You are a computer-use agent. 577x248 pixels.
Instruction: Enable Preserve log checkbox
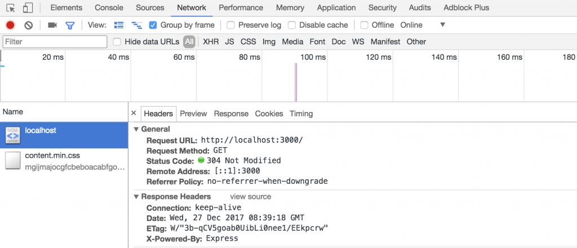coord(231,25)
